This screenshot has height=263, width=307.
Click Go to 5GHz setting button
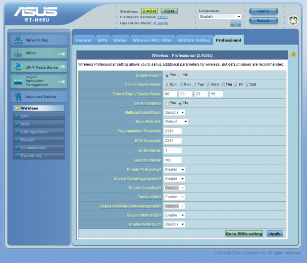(244, 234)
